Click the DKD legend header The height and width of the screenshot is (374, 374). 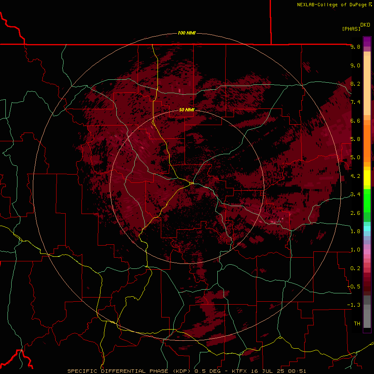365,25
